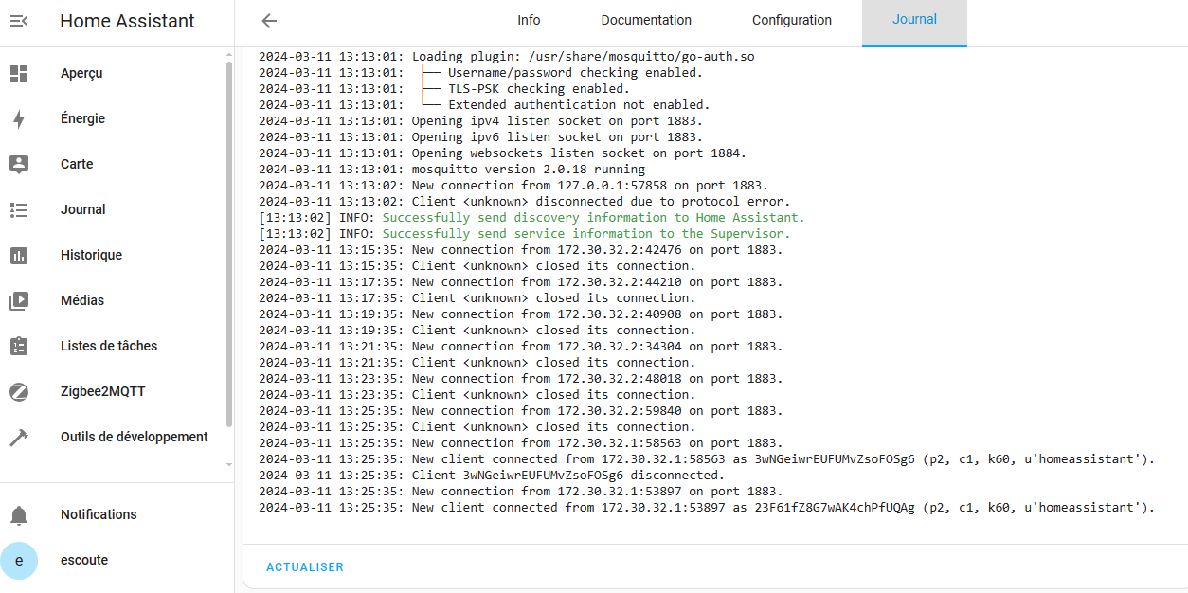
Task: Click the ACTUALISER button
Action: click(305, 567)
